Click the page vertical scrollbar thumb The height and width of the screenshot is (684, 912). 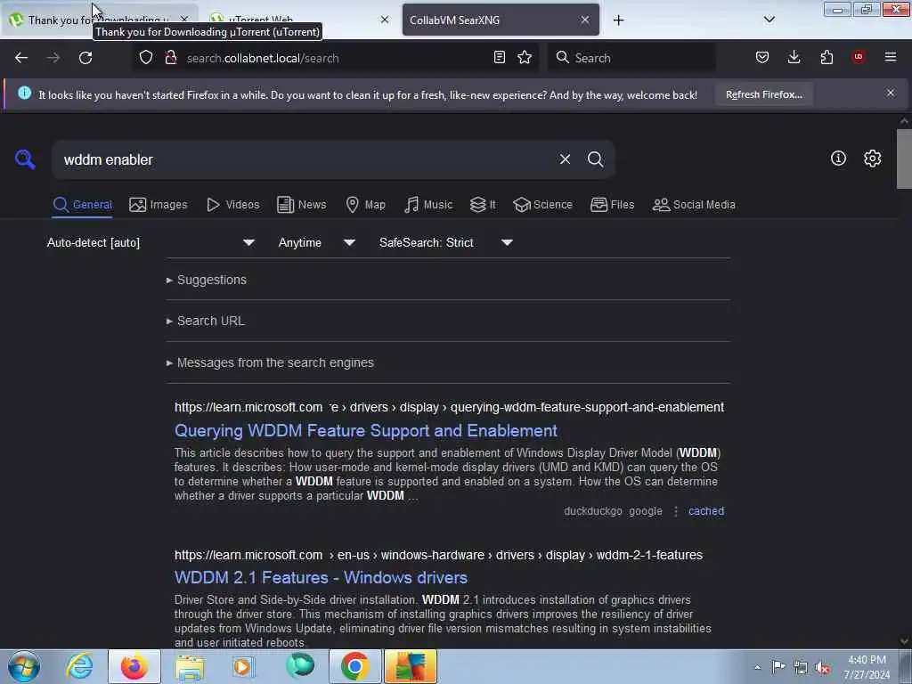coord(904,159)
